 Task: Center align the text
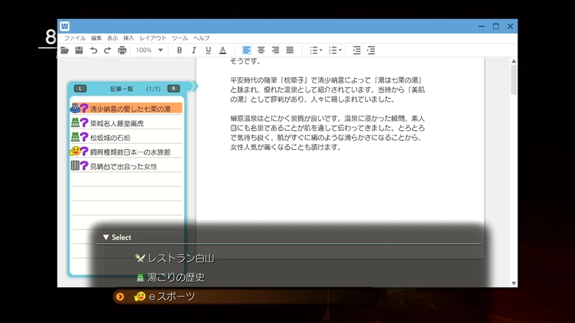click(x=261, y=51)
